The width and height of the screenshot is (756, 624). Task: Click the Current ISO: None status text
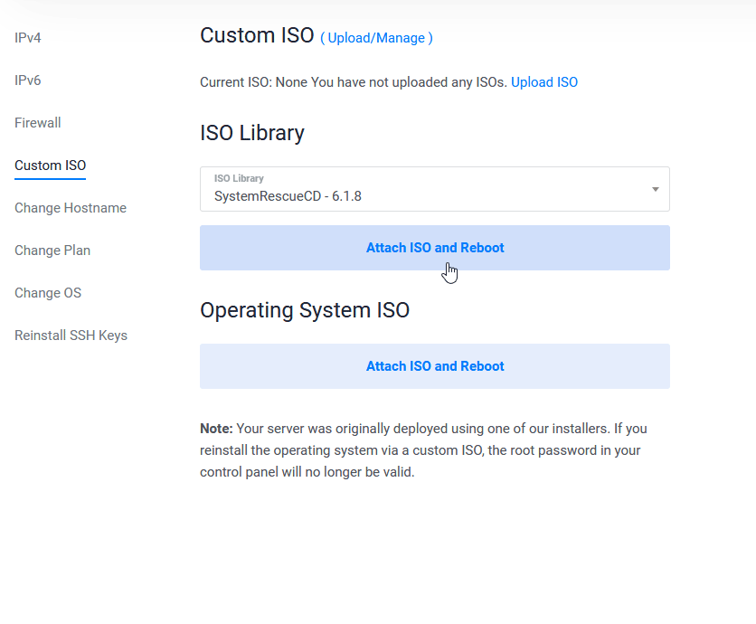[x=254, y=82]
